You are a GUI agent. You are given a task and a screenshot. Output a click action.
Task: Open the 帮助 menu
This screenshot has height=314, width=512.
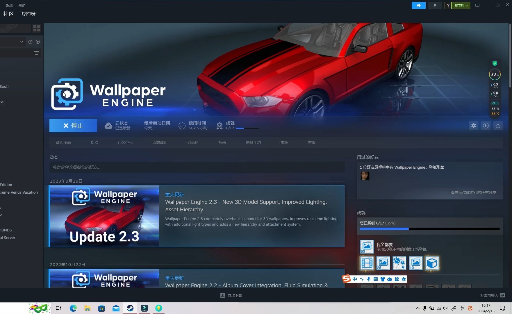point(22,5)
